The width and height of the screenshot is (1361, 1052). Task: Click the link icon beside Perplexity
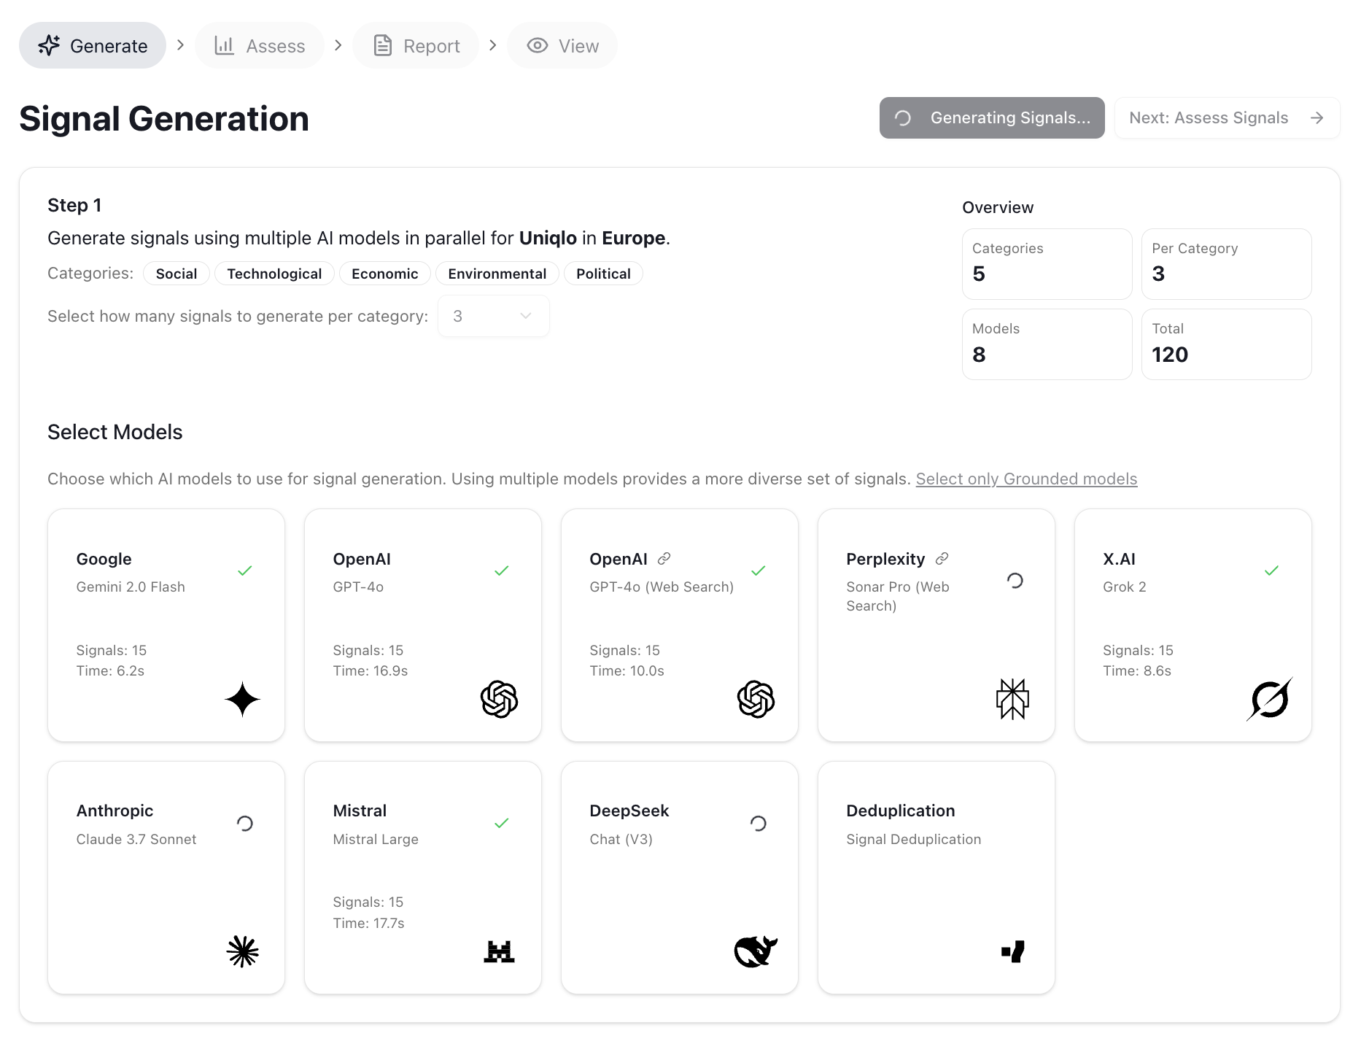tap(942, 559)
